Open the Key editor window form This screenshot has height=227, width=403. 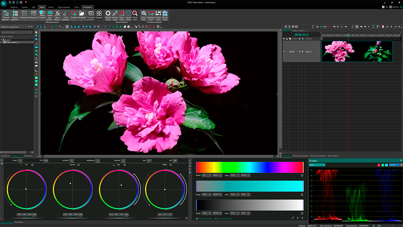point(50,16)
